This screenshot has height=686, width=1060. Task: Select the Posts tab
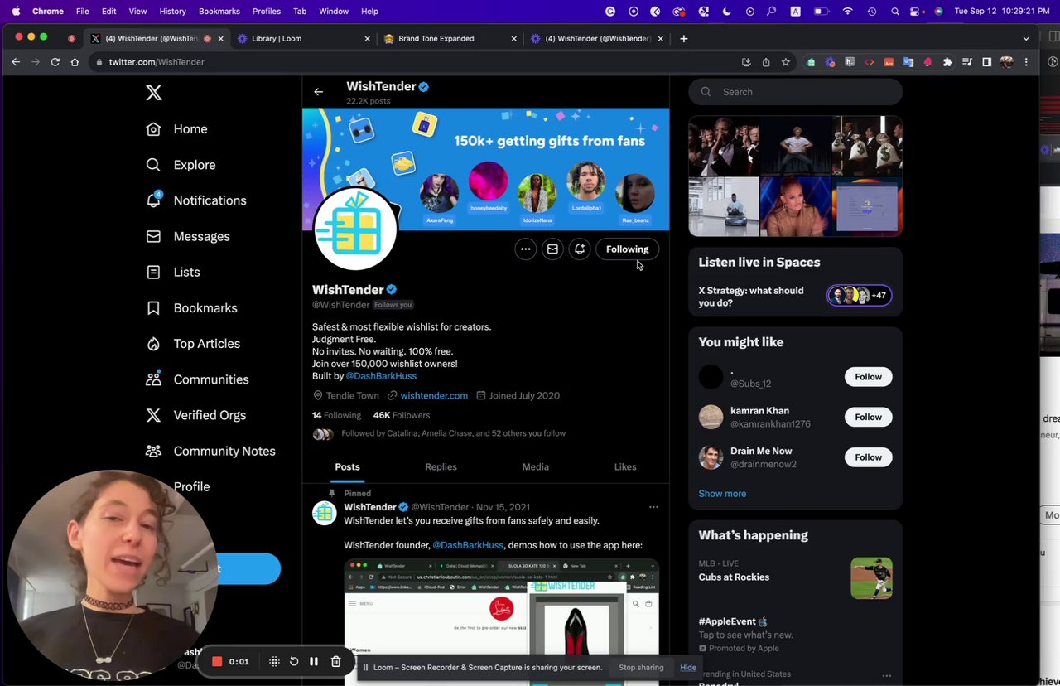click(347, 467)
